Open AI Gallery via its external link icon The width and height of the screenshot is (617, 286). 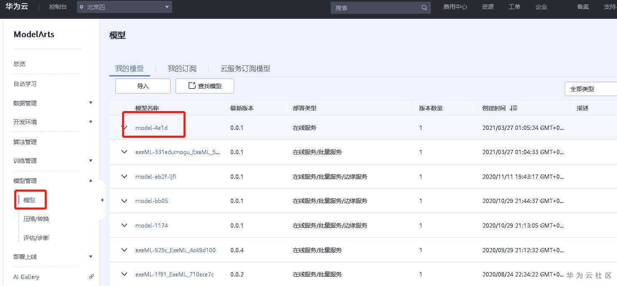(91, 276)
